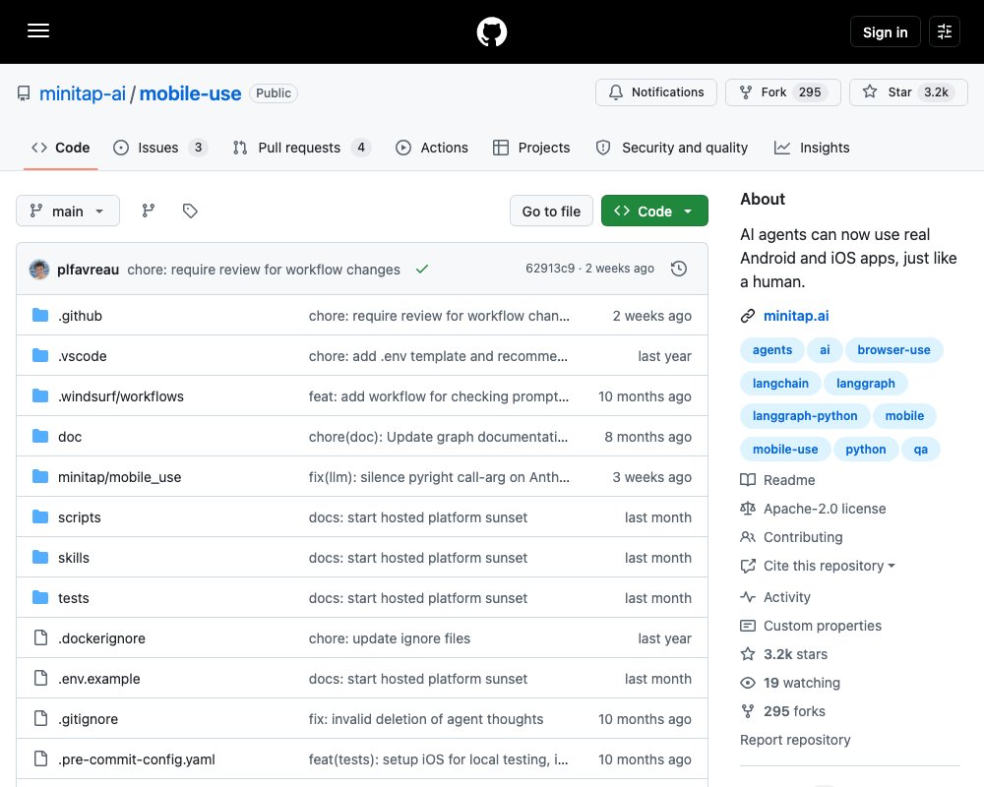The width and height of the screenshot is (984, 787).
Task: Expand the green Code dropdown
Action: coord(654,211)
